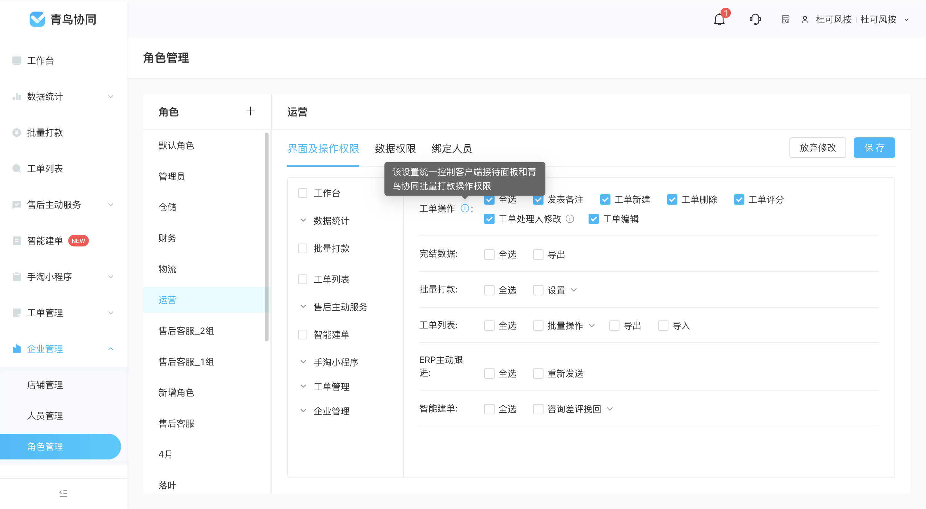Open 角色管理 submenu item

[x=61, y=446]
